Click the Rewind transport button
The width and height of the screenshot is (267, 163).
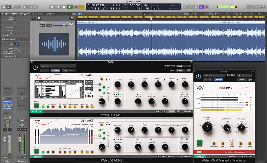pyautogui.click(x=52, y=7)
